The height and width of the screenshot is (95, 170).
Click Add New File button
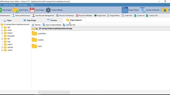[69, 25]
